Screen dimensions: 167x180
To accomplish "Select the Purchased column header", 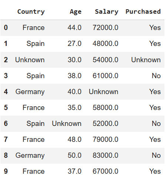I will tap(143, 11).
